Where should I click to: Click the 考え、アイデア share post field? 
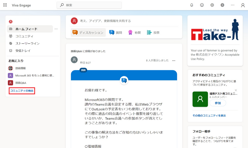coord(105,21)
